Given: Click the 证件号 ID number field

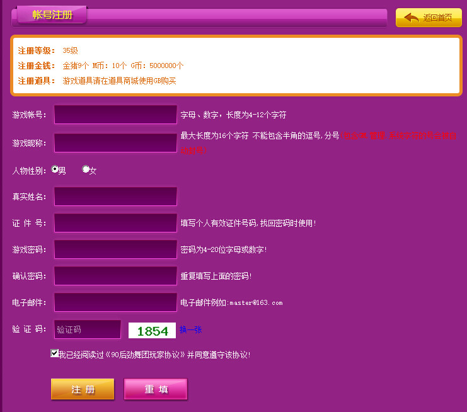Looking at the screenshot, I should click(x=115, y=223).
